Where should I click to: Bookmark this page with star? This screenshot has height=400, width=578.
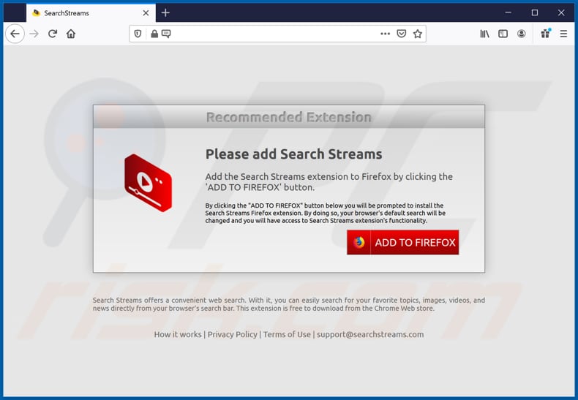click(x=418, y=34)
